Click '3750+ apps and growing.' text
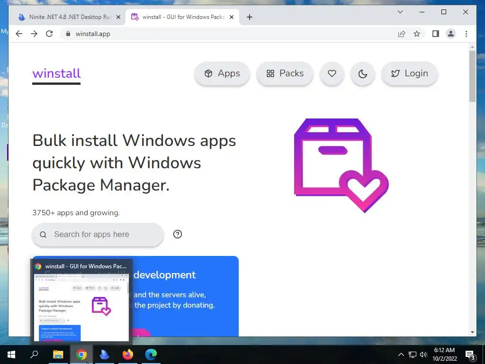 [x=76, y=213]
